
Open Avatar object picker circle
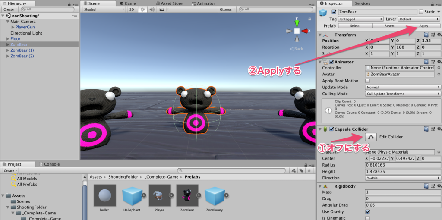pyautogui.click(x=439, y=74)
